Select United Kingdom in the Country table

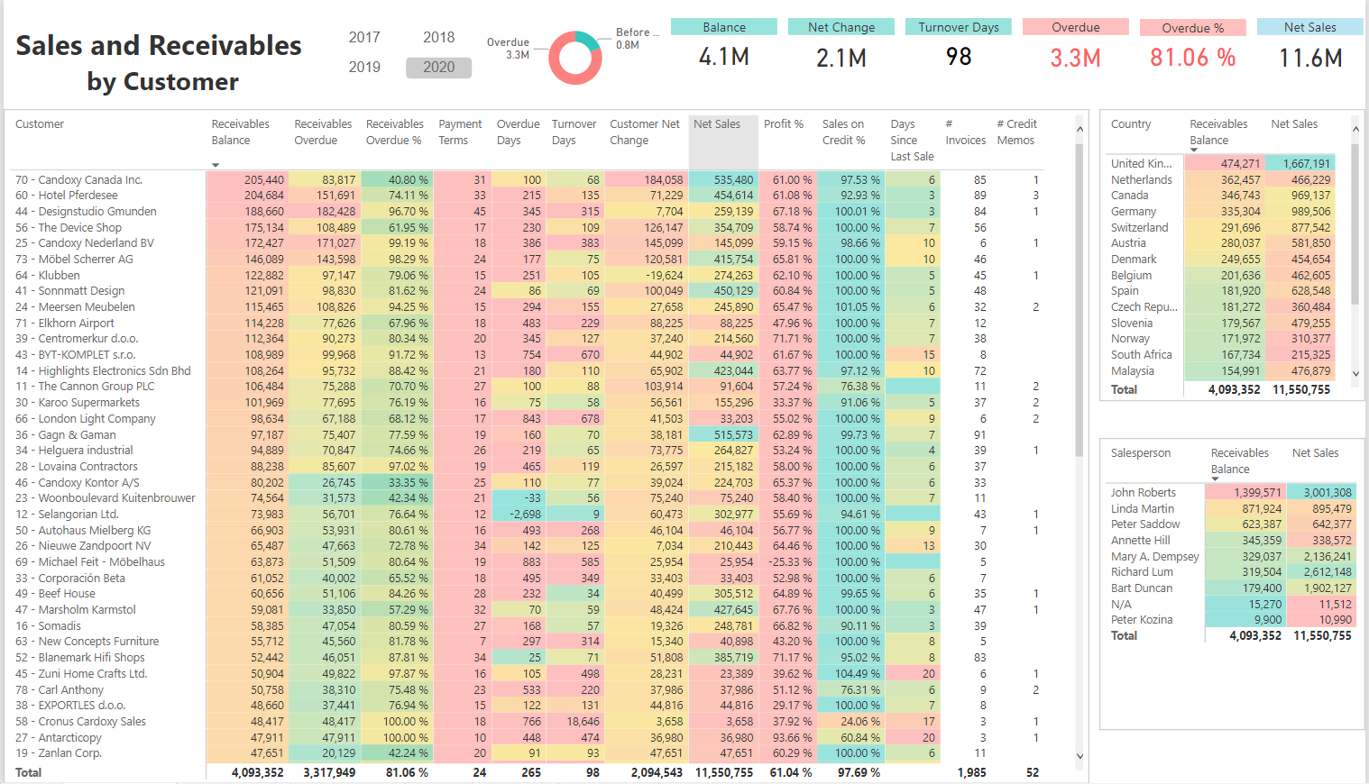1139,162
